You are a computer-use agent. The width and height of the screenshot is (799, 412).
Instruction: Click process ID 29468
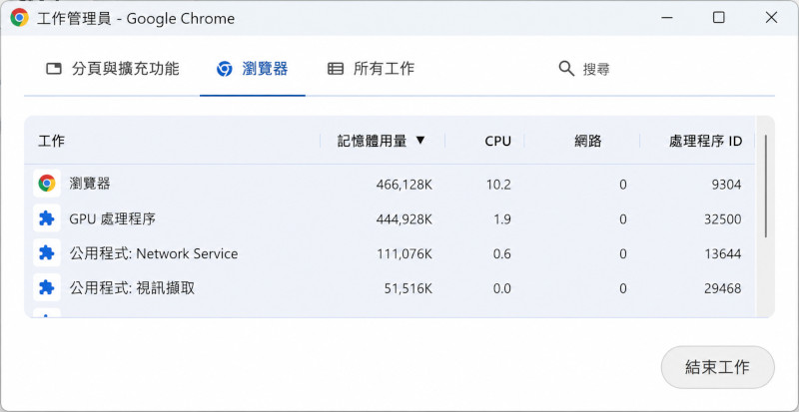pos(722,288)
